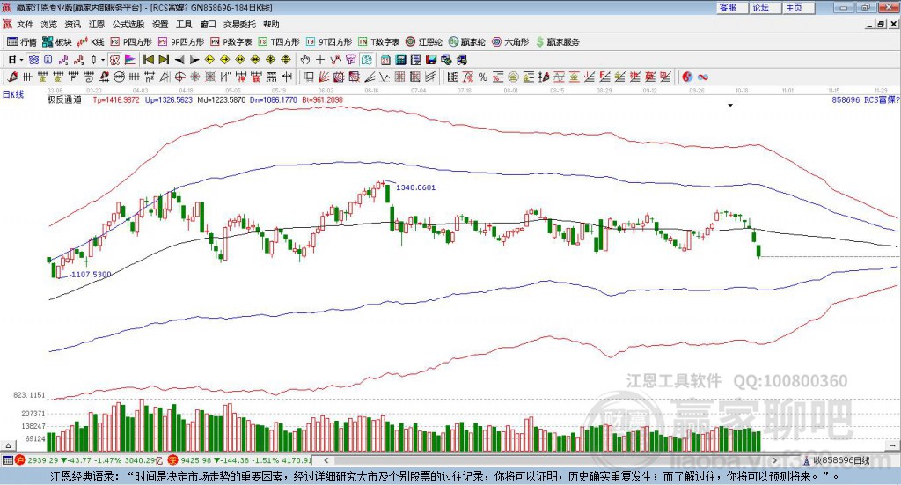Viewport: 901px width, 485px height.
Task: Click the 858696 RCS富媒 stock title
Action: tap(866, 100)
